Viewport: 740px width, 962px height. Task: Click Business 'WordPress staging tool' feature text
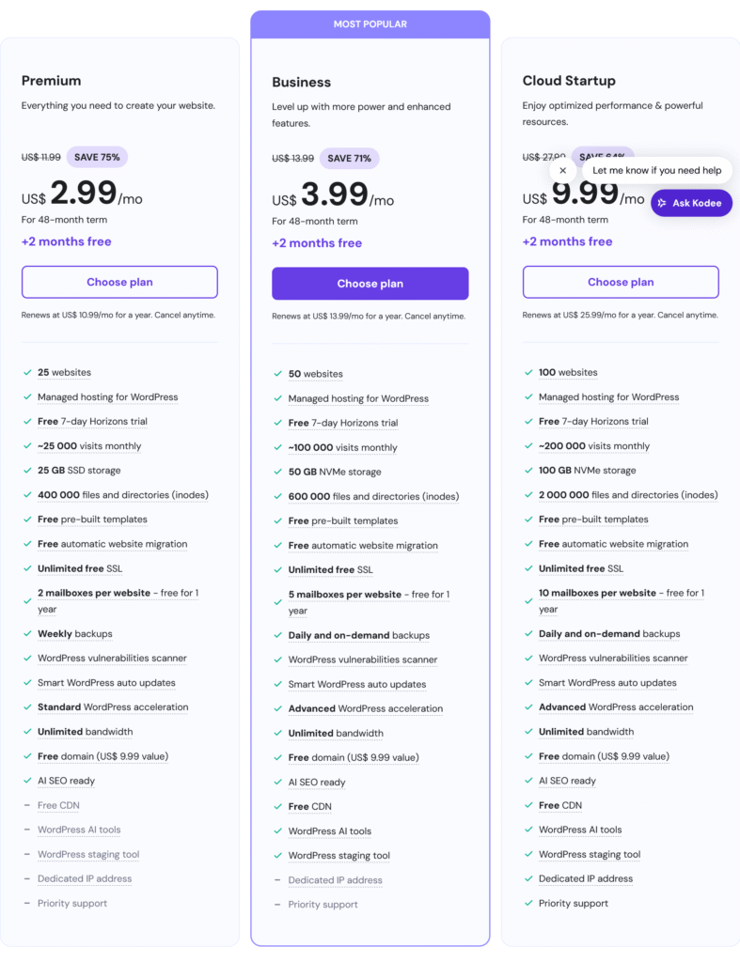tap(339, 856)
